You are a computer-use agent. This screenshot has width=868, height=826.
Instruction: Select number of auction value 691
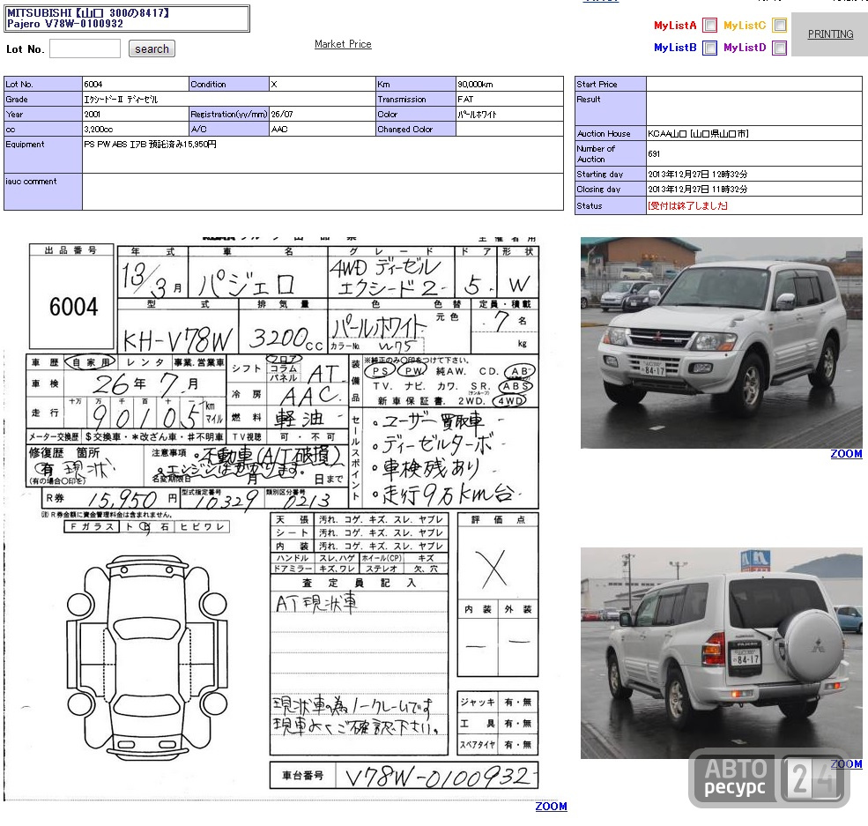[x=654, y=154]
